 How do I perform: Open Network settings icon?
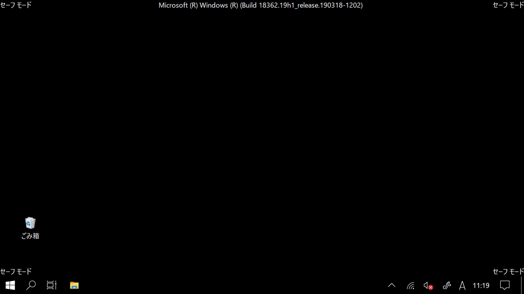(x=410, y=285)
